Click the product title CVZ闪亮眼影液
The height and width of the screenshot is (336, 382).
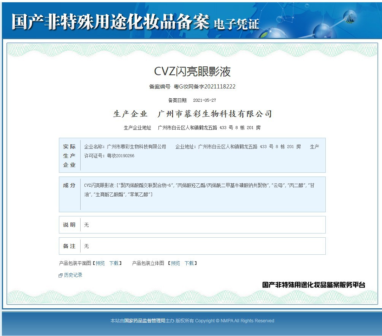tap(192, 71)
